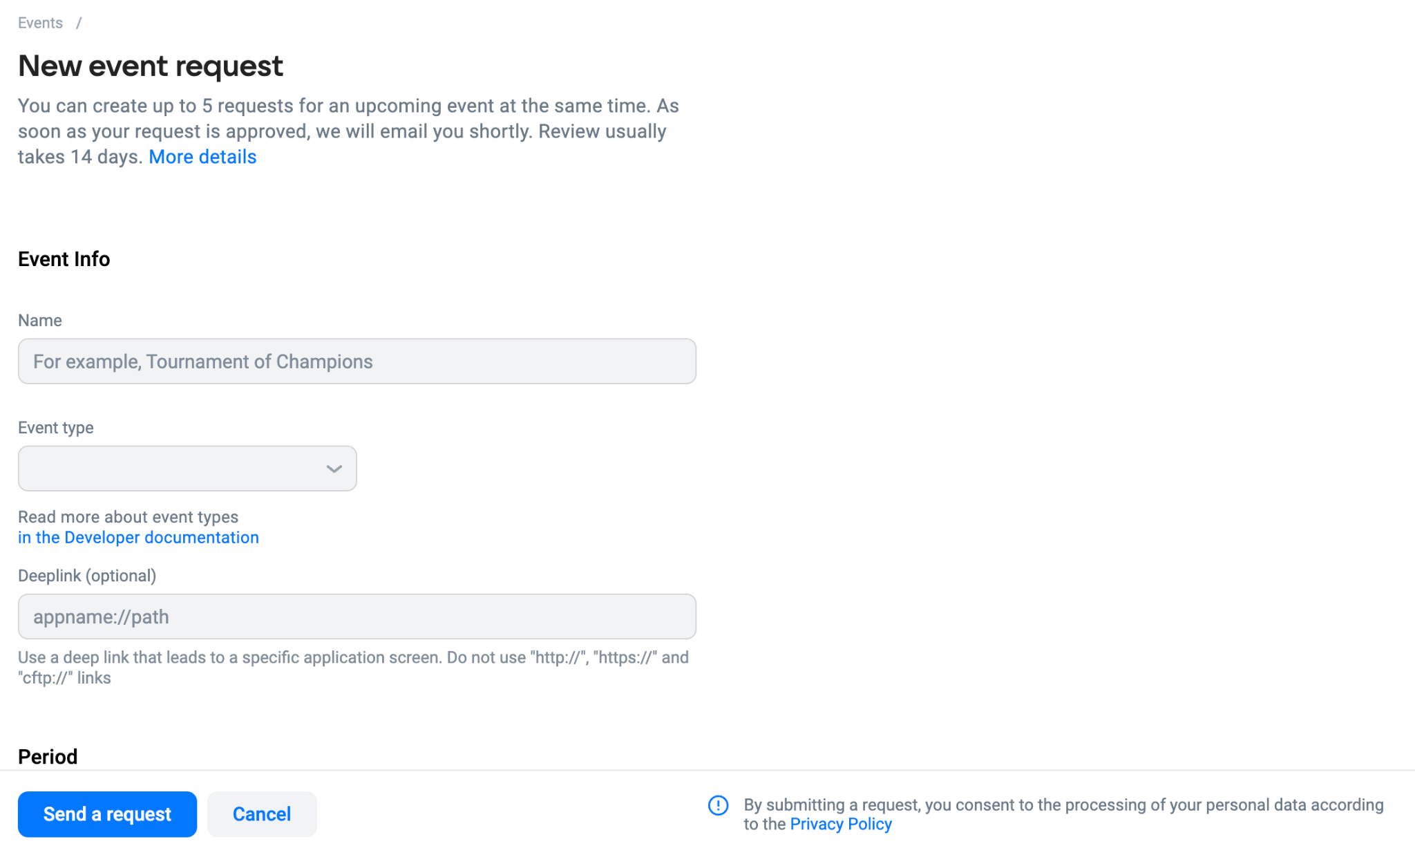The width and height of the screenshot is (1415, 855).
Task: Click the chevron arrow in Event type field
Action: pyautogui.click(x=334, y=469)
